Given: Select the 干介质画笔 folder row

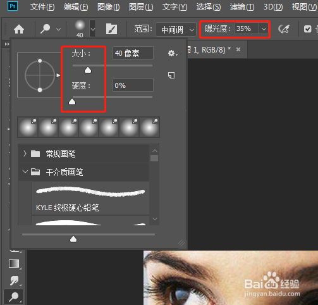Looking at the screenshot, I should click(x=83, y=172).
